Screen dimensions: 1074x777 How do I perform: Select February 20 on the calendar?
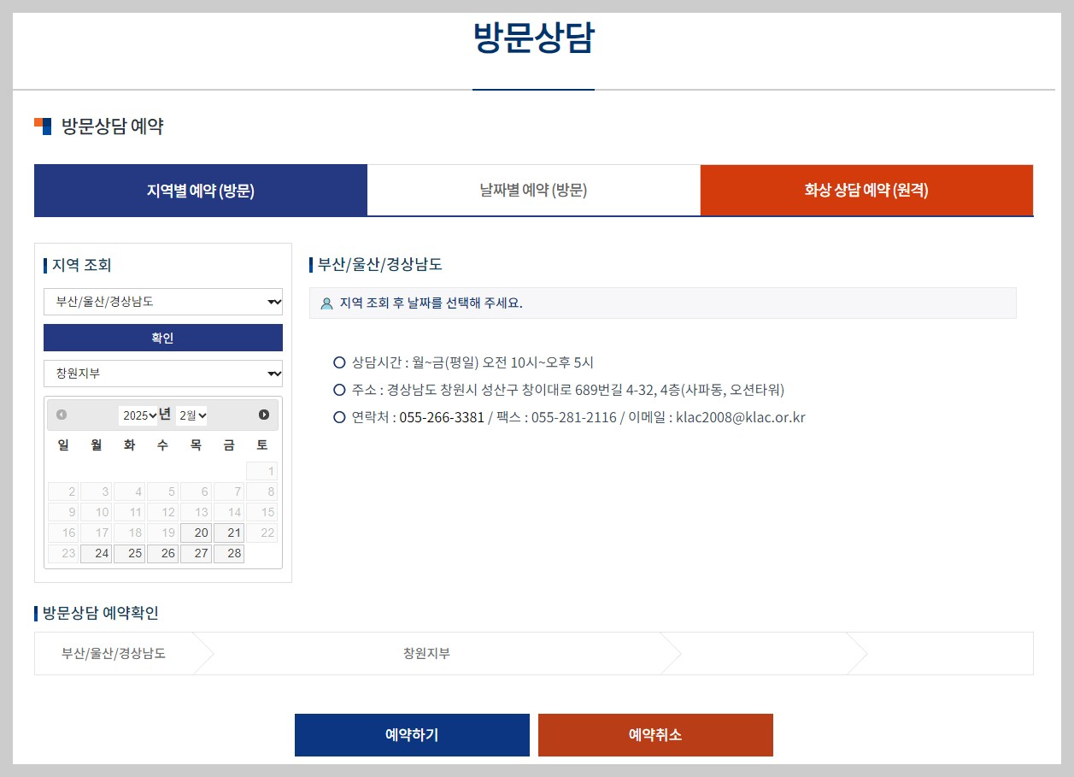pos(196,533)
